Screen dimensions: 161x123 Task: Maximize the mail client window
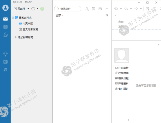pos(147,2)
